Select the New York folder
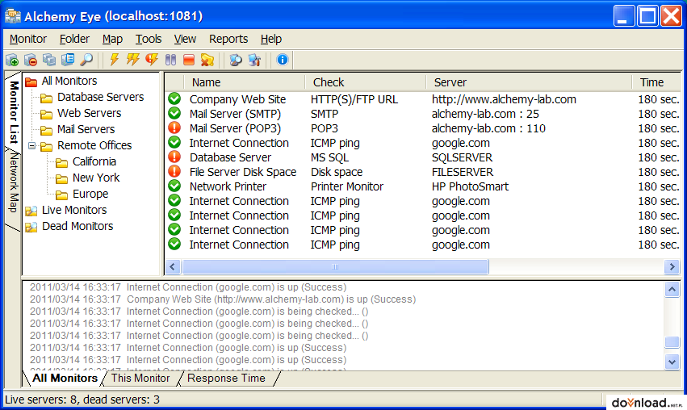Screen dimensions: 687x410 pyautogui.click(x=96, y=178)
